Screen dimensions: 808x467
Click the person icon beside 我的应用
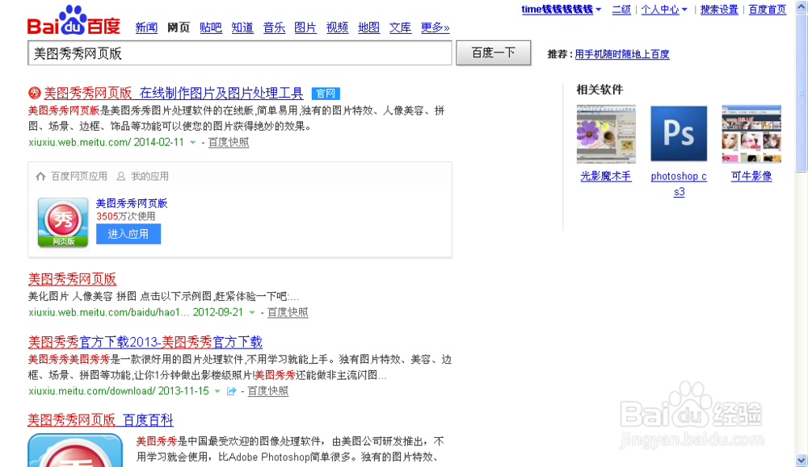(x=120, y=177)
